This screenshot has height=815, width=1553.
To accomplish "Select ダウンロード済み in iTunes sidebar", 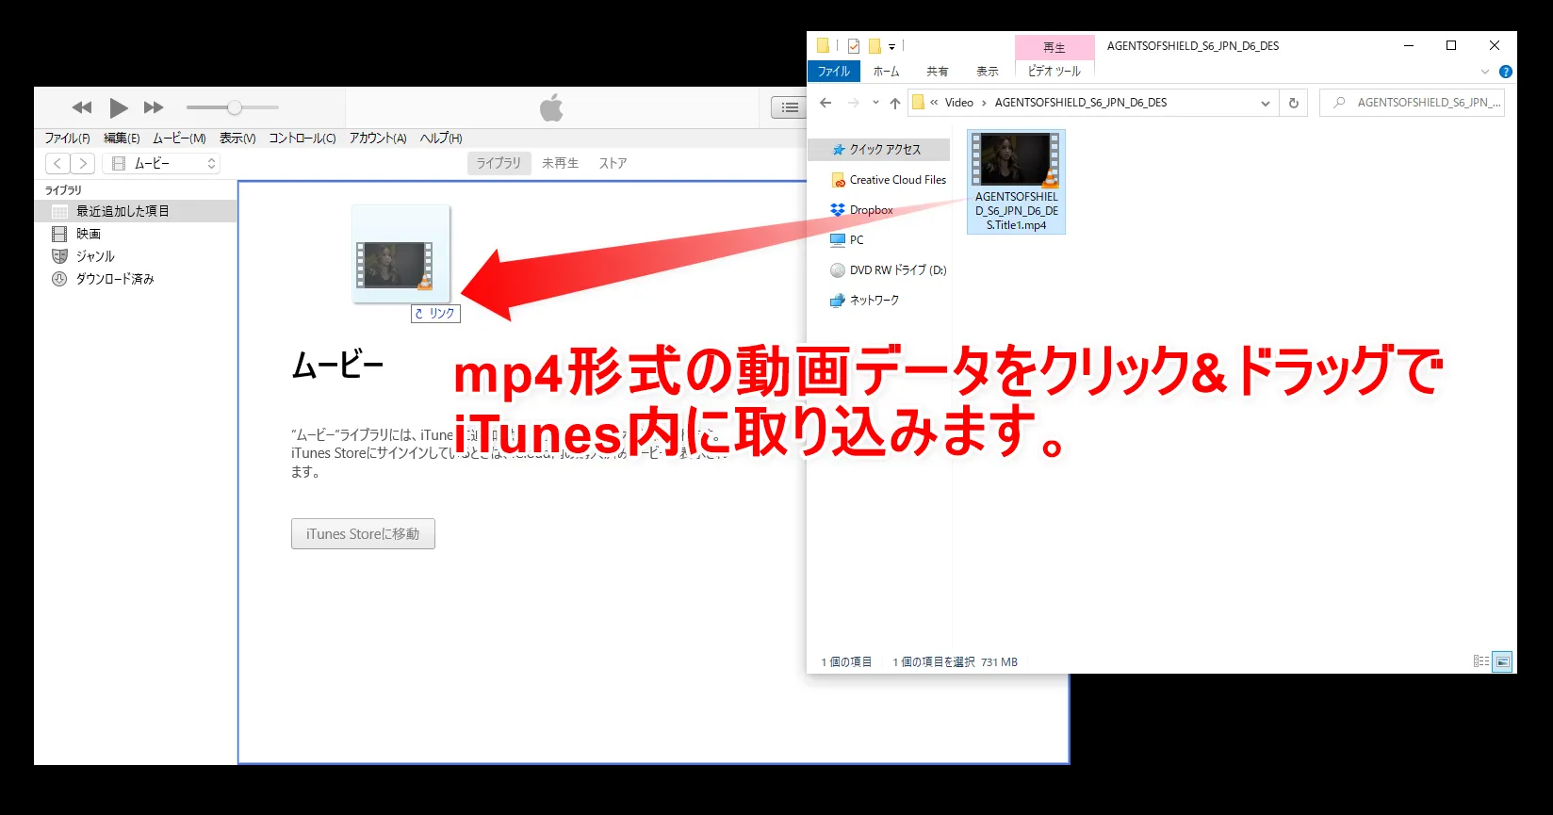I will 136,279.
